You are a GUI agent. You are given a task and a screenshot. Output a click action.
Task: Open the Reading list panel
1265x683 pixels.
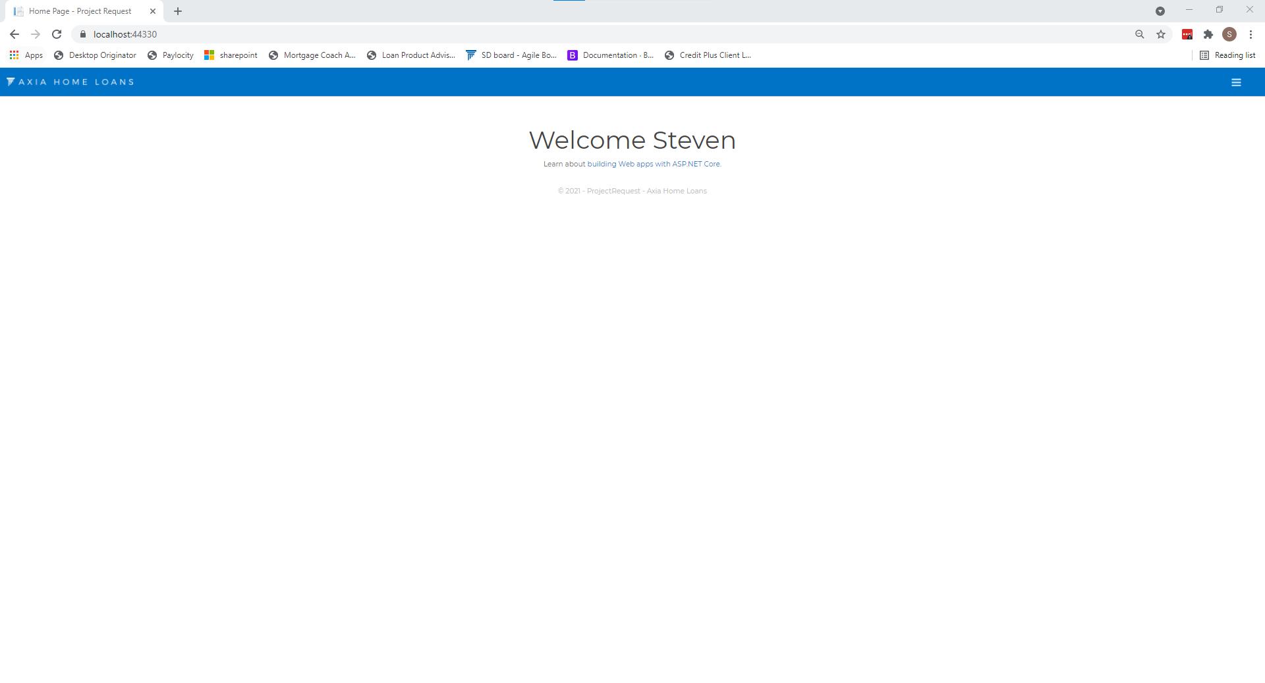click(x=1227, y=55)
